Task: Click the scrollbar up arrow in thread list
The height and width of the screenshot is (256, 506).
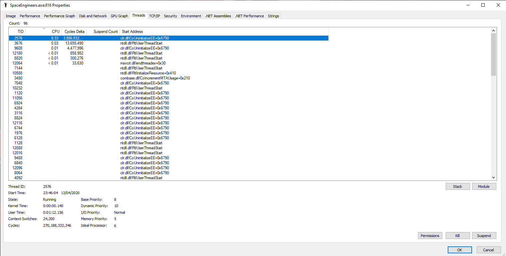Action: coord(493,31)
